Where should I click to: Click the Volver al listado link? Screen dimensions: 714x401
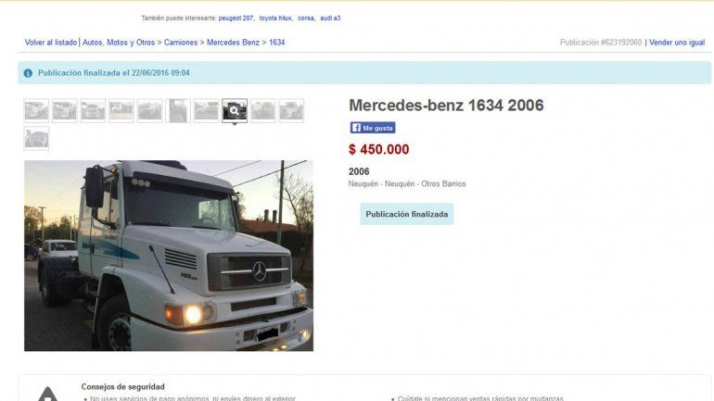coord(51,43)
